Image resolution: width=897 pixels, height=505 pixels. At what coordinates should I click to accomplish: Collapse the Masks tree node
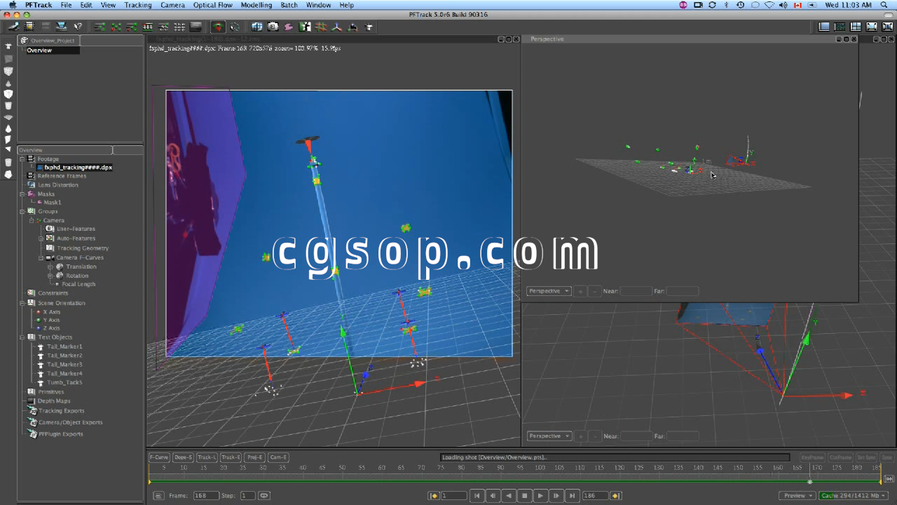point(22,194)
